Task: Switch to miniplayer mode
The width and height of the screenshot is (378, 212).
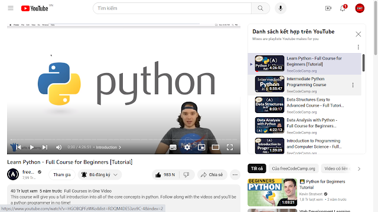Action: point(201,147)
